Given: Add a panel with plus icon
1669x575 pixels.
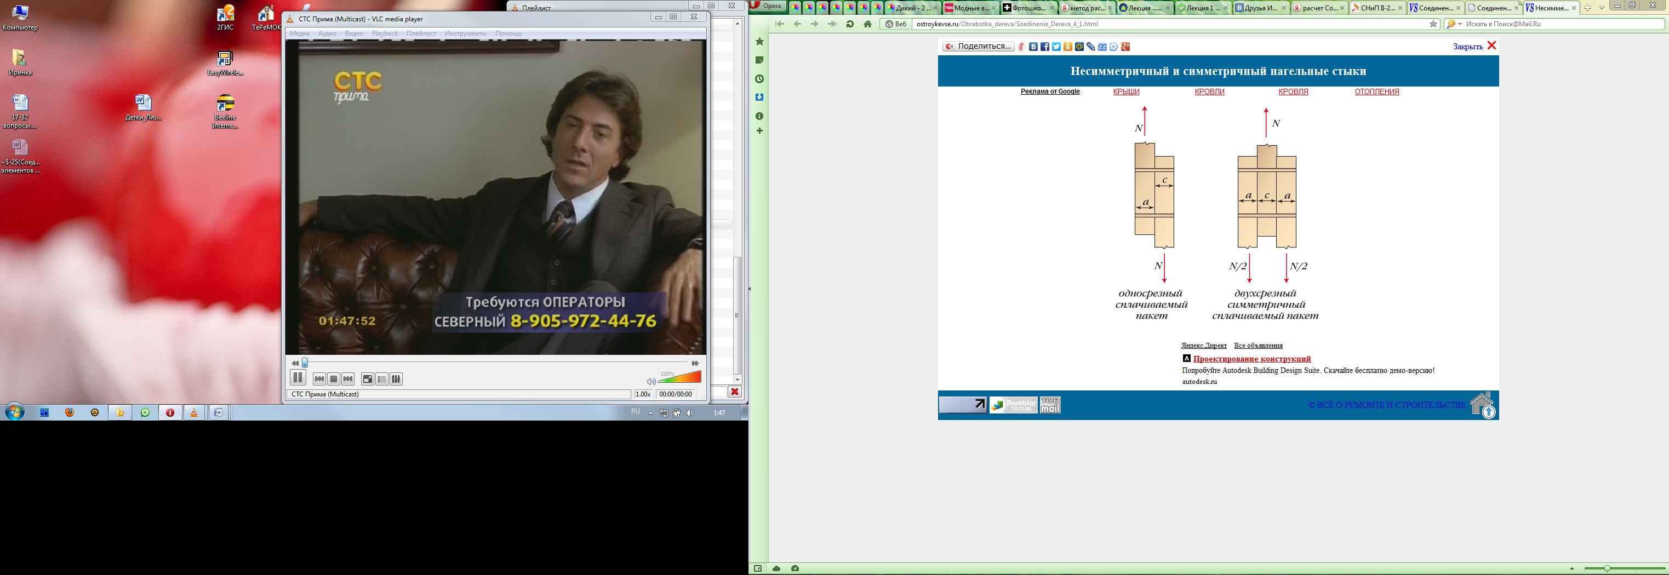Looking at the screenshot, I should click(759, 131).
